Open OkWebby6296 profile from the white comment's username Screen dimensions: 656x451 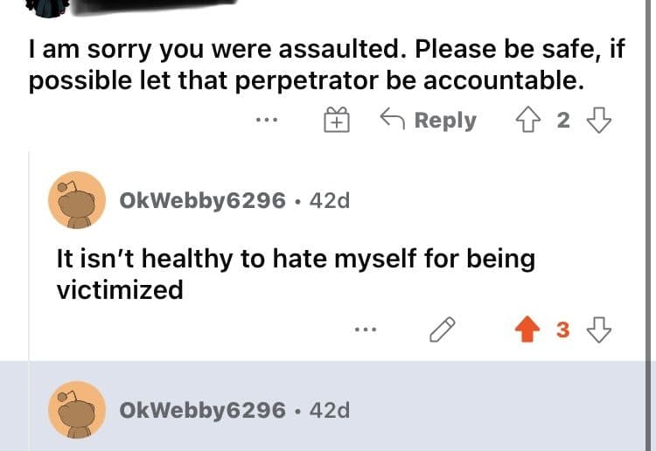[202, 200]
